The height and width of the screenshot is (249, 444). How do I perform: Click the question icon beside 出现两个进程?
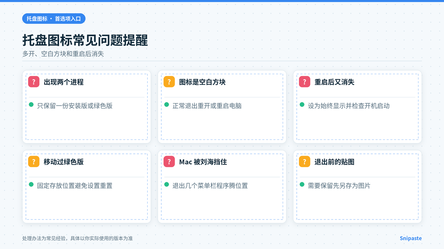[34, 82]
